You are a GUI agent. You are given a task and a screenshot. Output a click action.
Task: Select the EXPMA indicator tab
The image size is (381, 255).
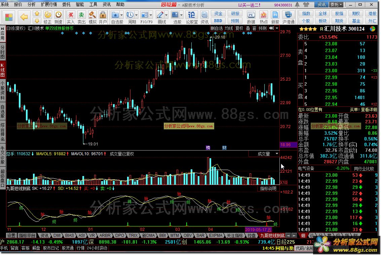tap(216, 236)
